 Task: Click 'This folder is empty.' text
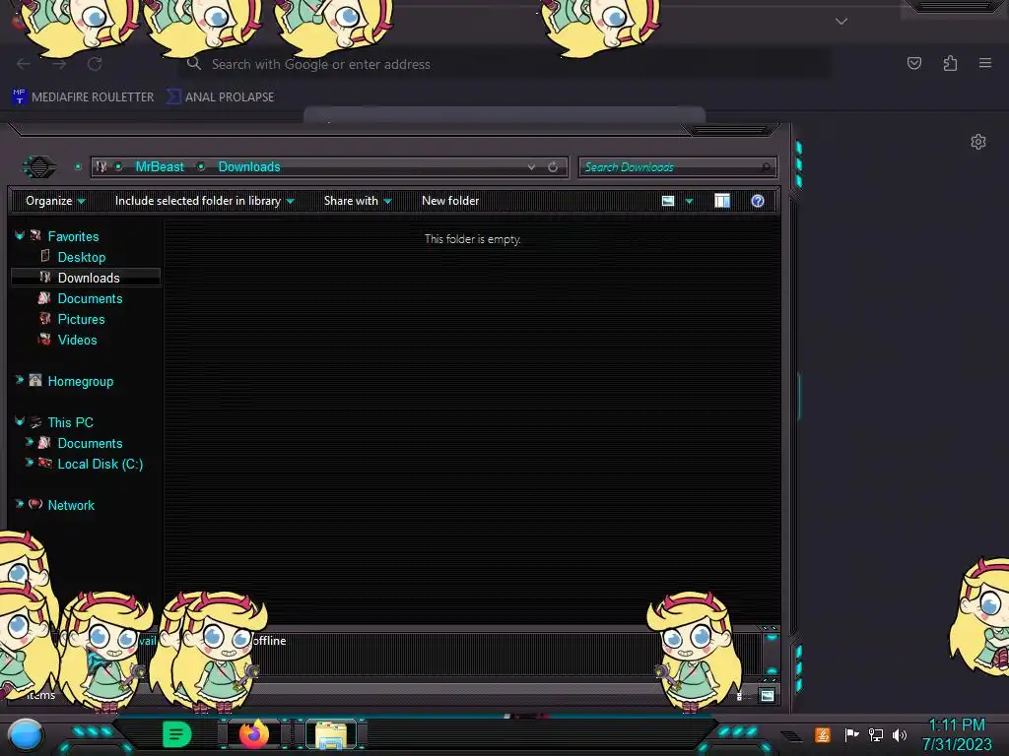(473, 239)
